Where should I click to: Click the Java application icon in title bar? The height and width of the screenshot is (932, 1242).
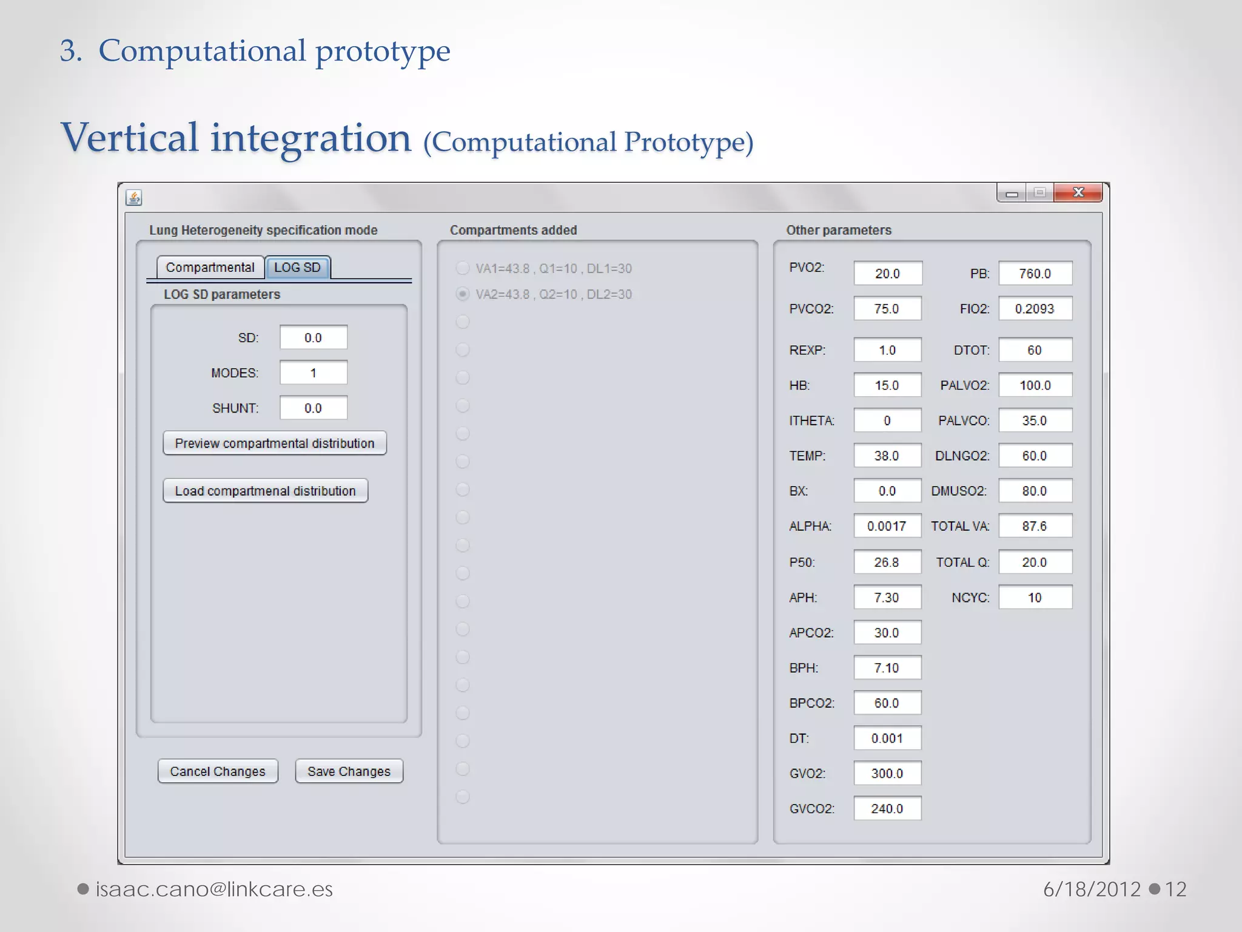click(x=134, y=197)
